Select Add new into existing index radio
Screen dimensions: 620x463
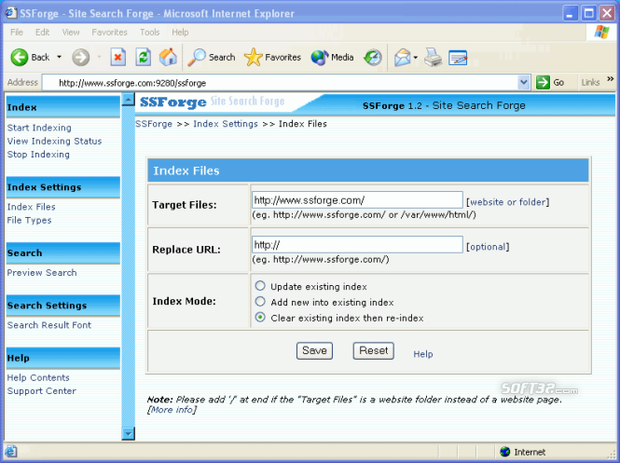point(260,302)
